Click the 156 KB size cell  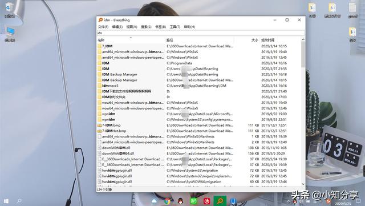(x=253, y=154)
